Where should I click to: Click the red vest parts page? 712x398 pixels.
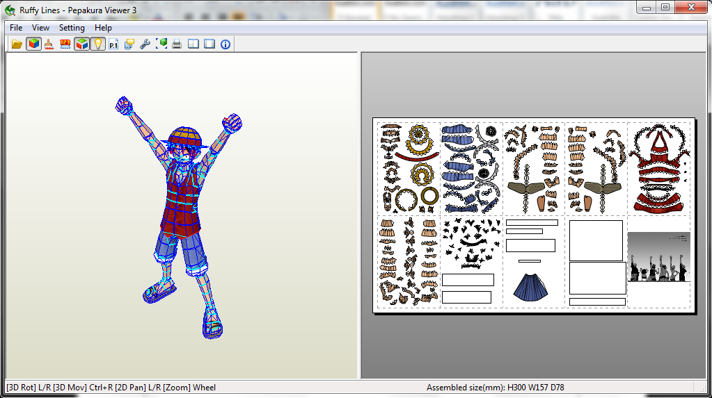click(659, 169)
